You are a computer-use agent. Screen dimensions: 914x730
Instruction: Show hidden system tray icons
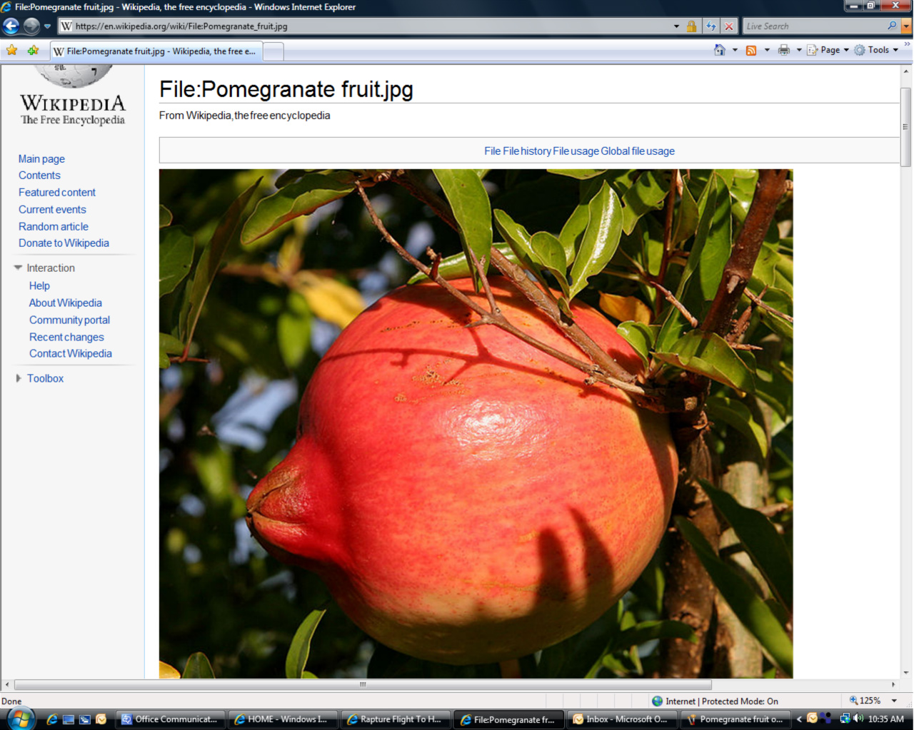pyautogui.click(x=799, y=719)
